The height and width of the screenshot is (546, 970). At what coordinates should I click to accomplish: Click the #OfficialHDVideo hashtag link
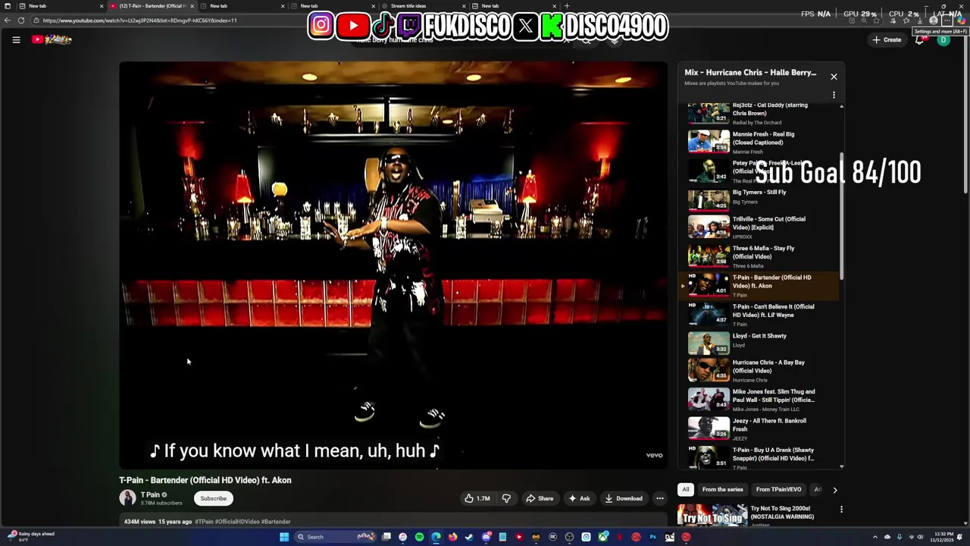click(237, 522)
